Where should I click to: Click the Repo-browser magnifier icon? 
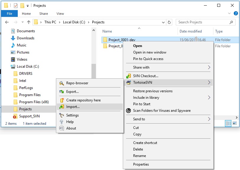pyautogui.click(x=62, y=83)
